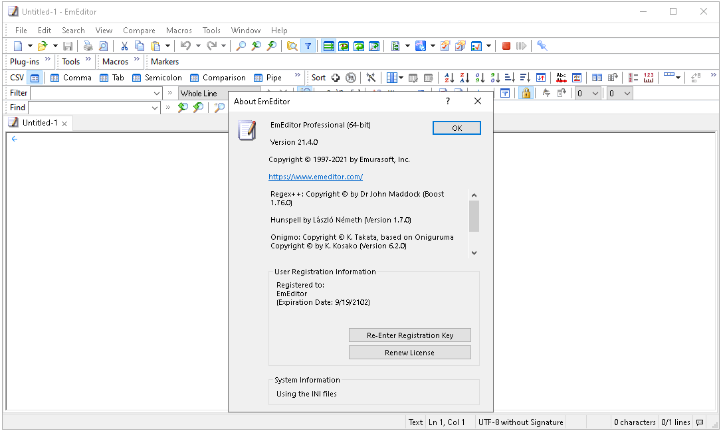
Task: Click the Undo arrow icon
Action: 186,46
